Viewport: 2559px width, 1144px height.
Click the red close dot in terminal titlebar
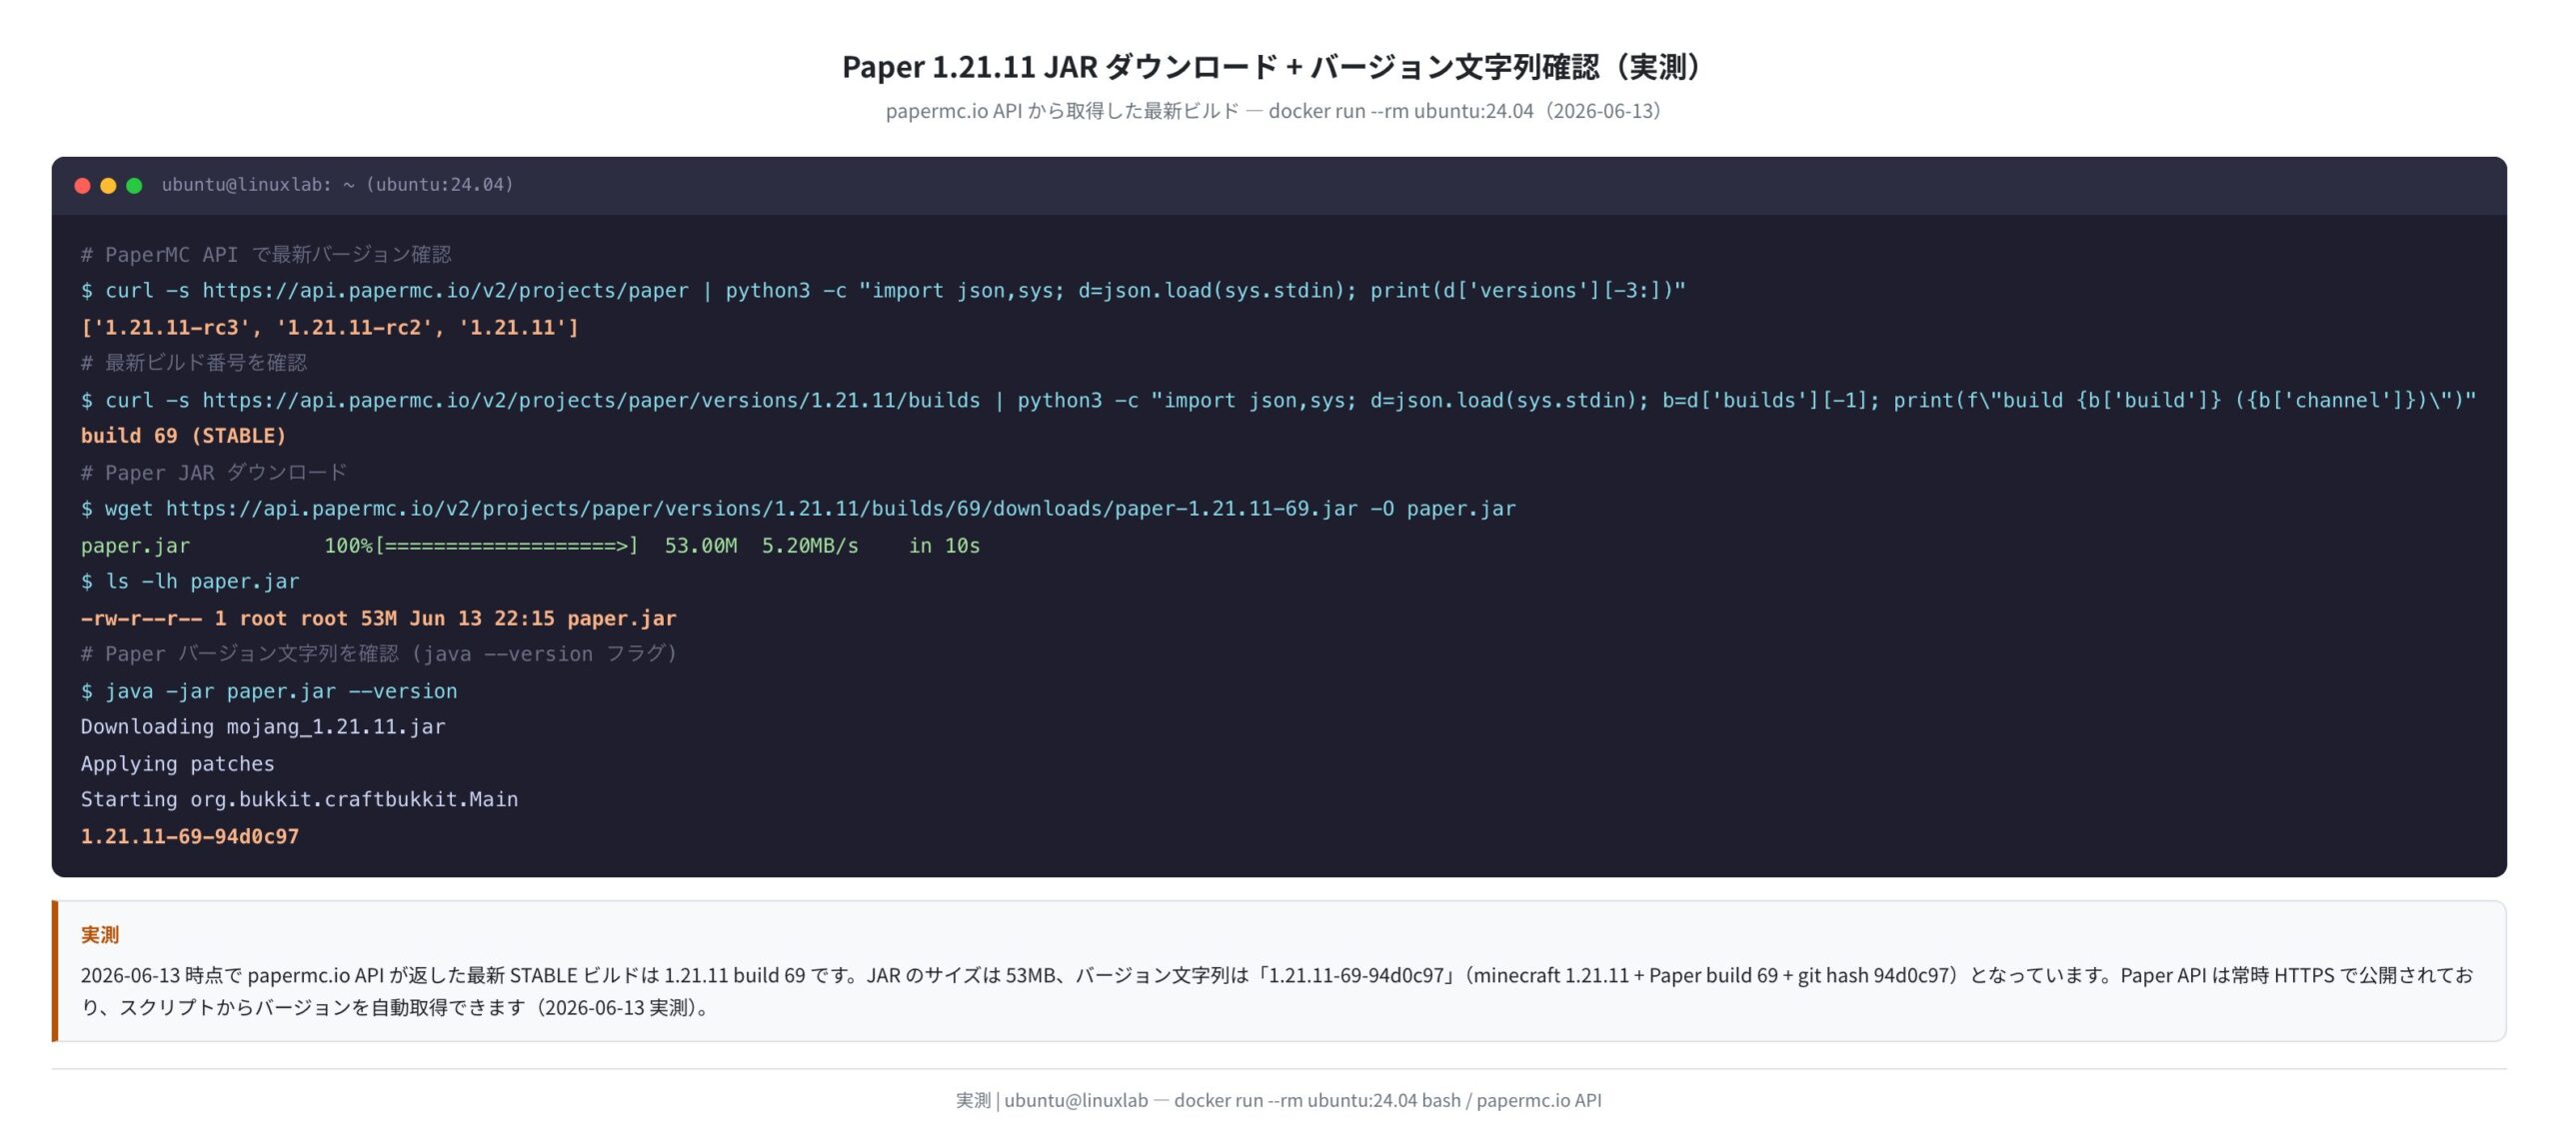coord(83,185)
